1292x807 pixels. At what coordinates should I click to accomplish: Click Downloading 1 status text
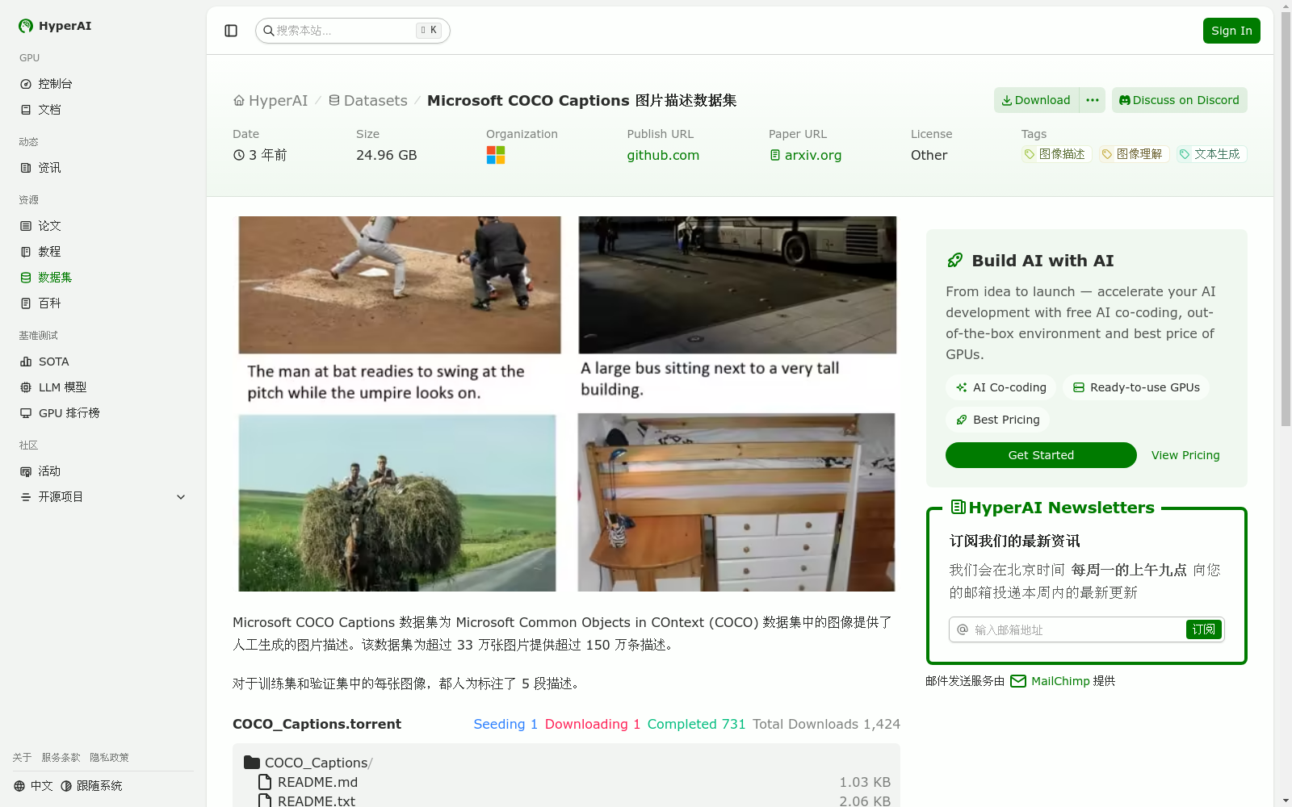[x=593, y=725]
